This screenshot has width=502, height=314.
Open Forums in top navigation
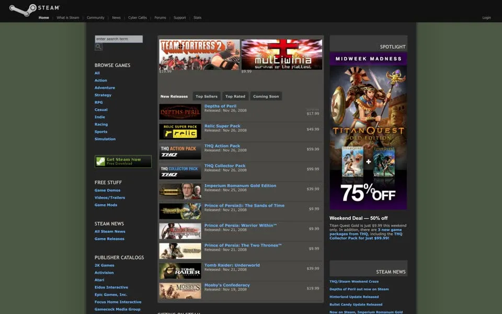coord(160,18)
